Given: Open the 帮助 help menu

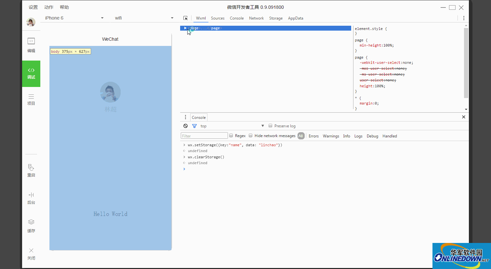Looking at the screenshot, I should point(64,7).
